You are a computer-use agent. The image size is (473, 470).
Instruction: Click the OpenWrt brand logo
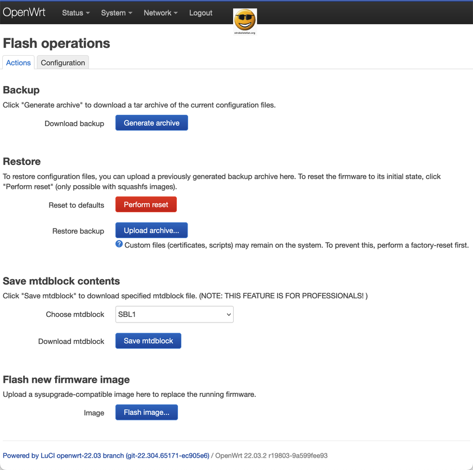(x=24, y=12)
